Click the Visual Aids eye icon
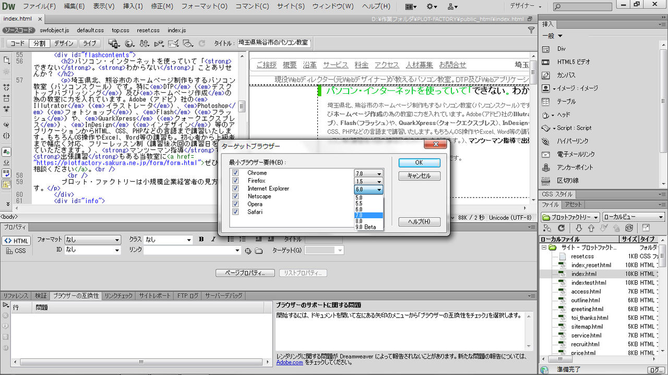Viewport: 668px width, 375px height. click(188, 44)
